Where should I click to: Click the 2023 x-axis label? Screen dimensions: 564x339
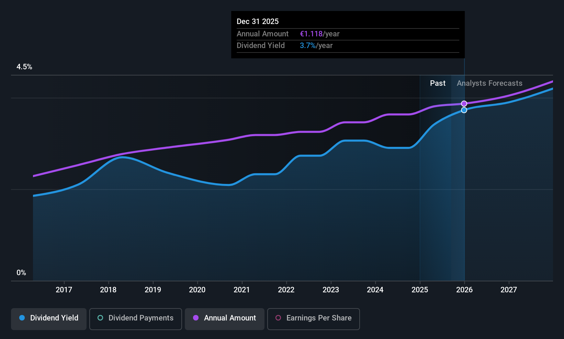coord(331,290)
